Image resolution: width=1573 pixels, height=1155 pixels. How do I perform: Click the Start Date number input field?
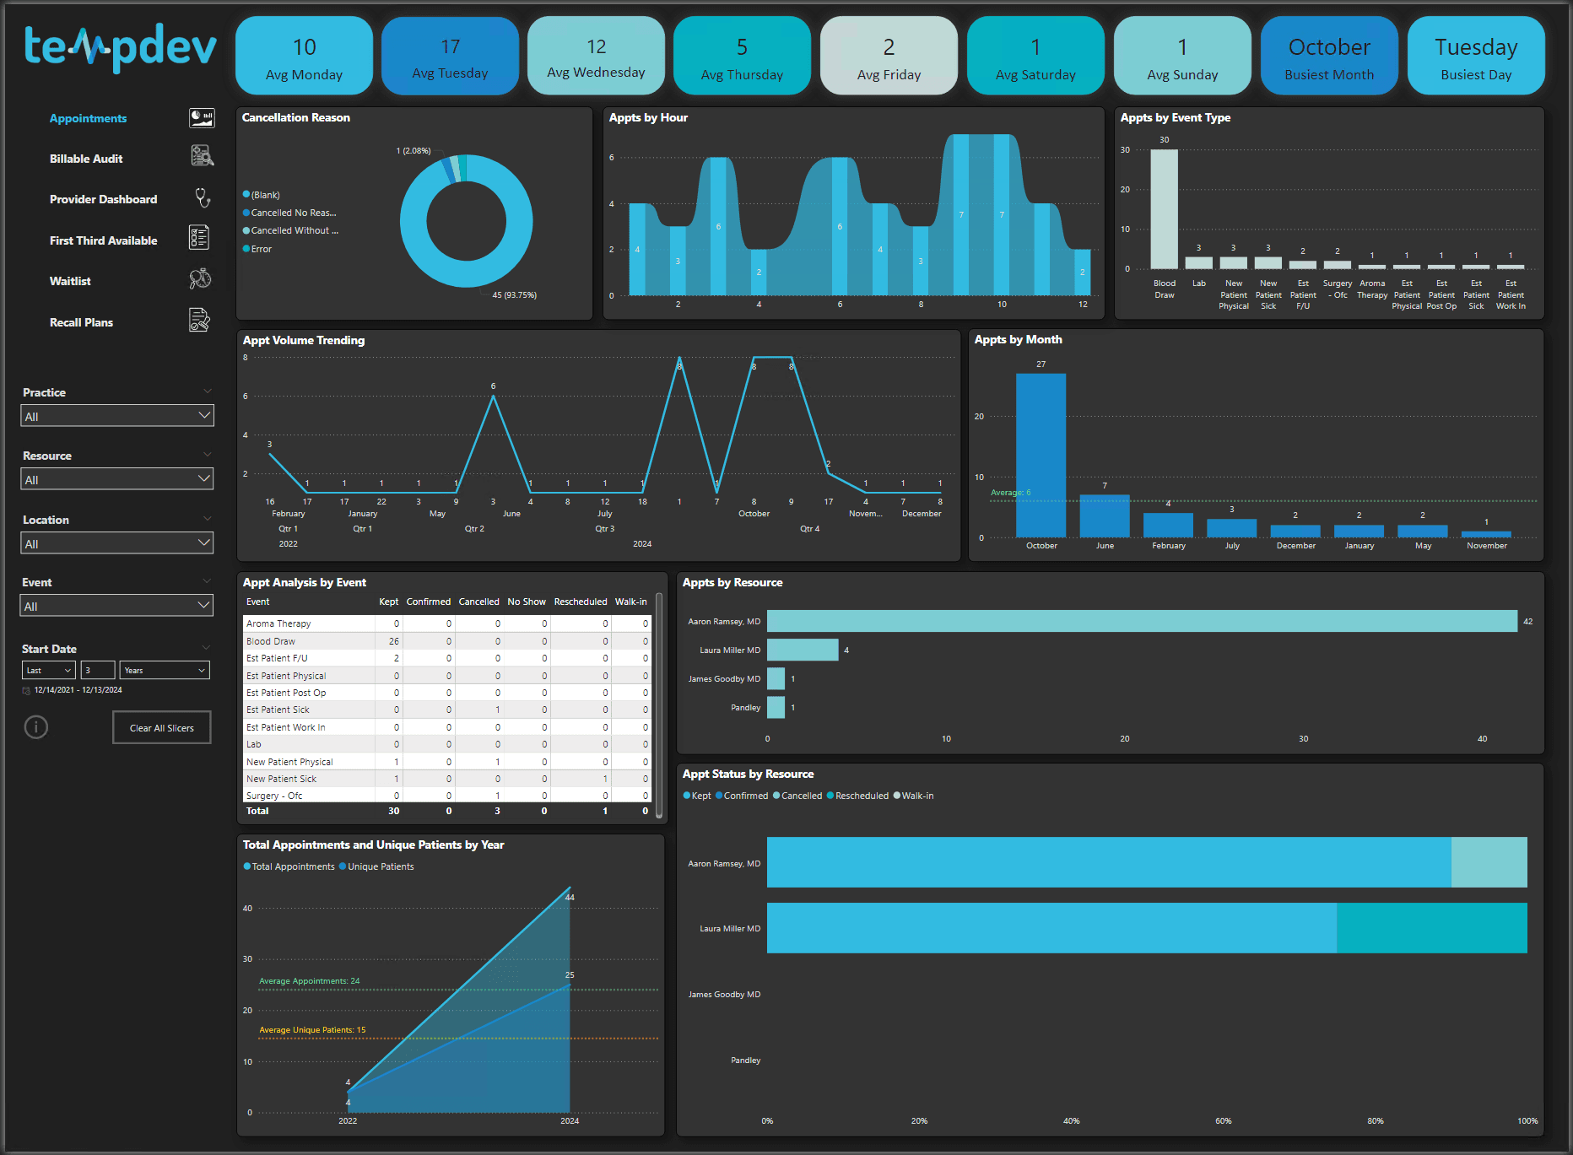[x=98, y=671]
